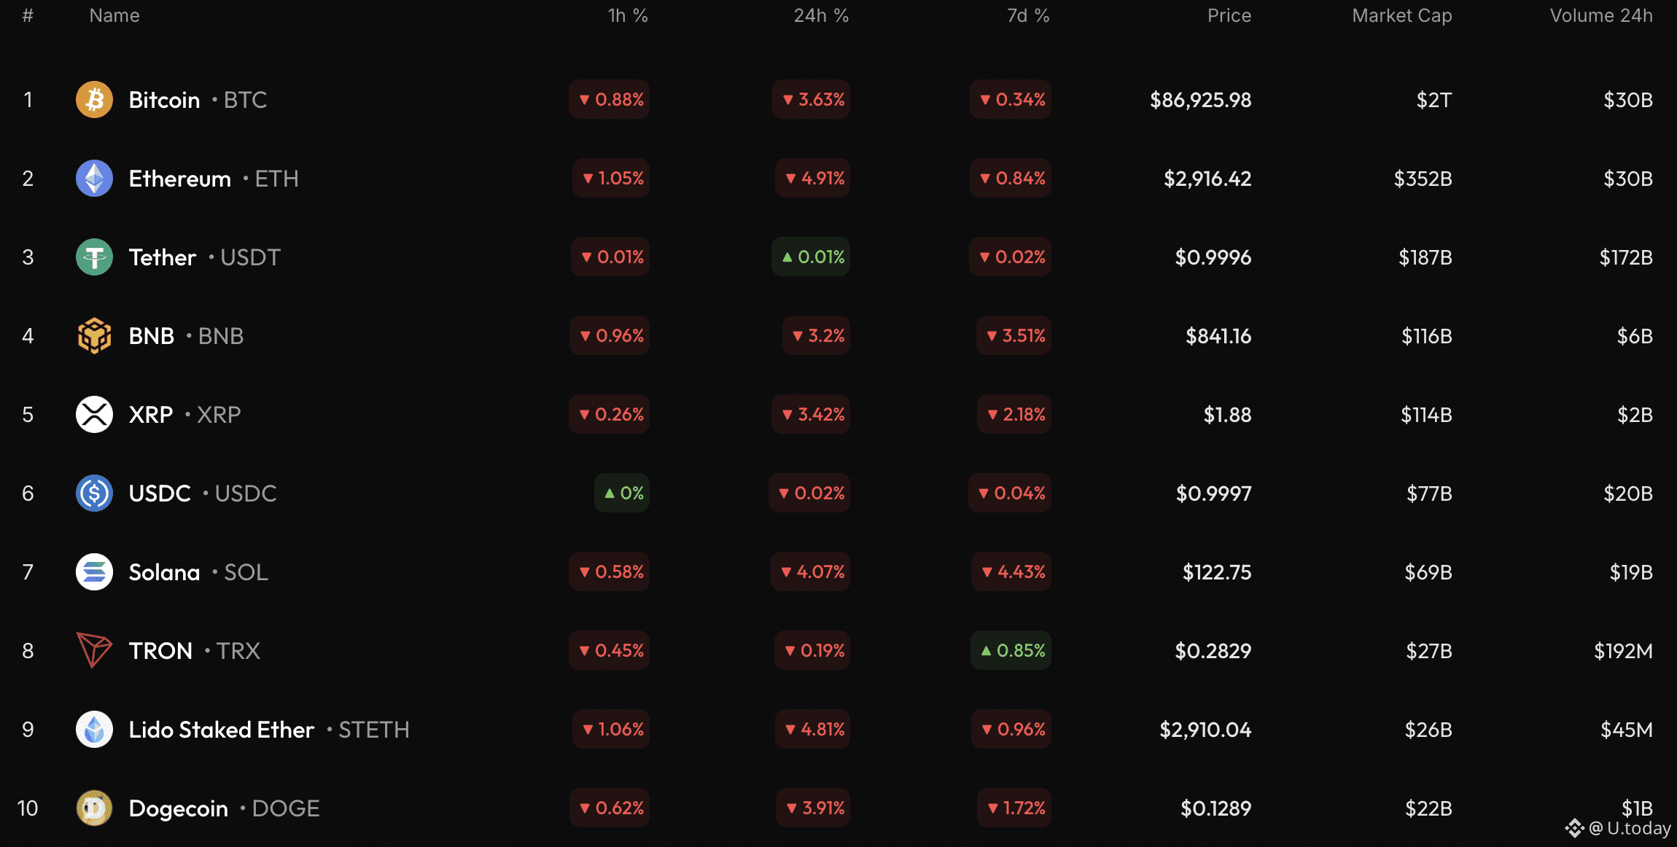Open the Dogecoin name link

(178, 808)
